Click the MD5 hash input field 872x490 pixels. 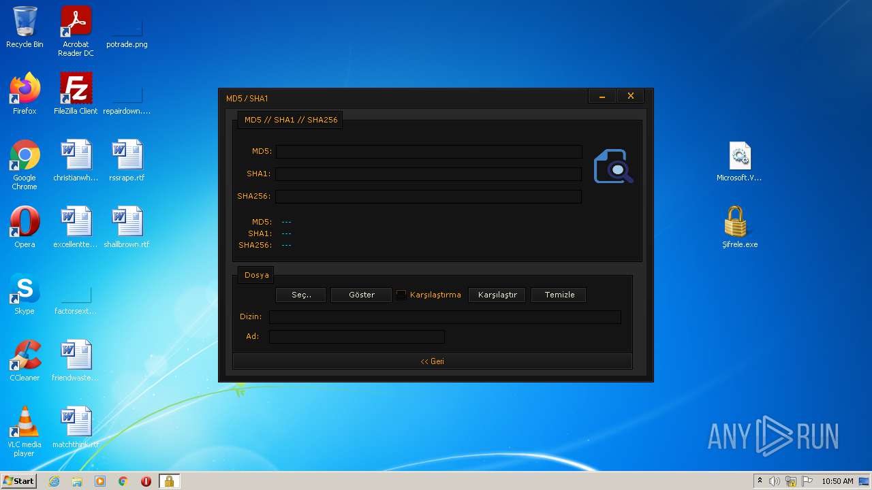pos(429,151)
